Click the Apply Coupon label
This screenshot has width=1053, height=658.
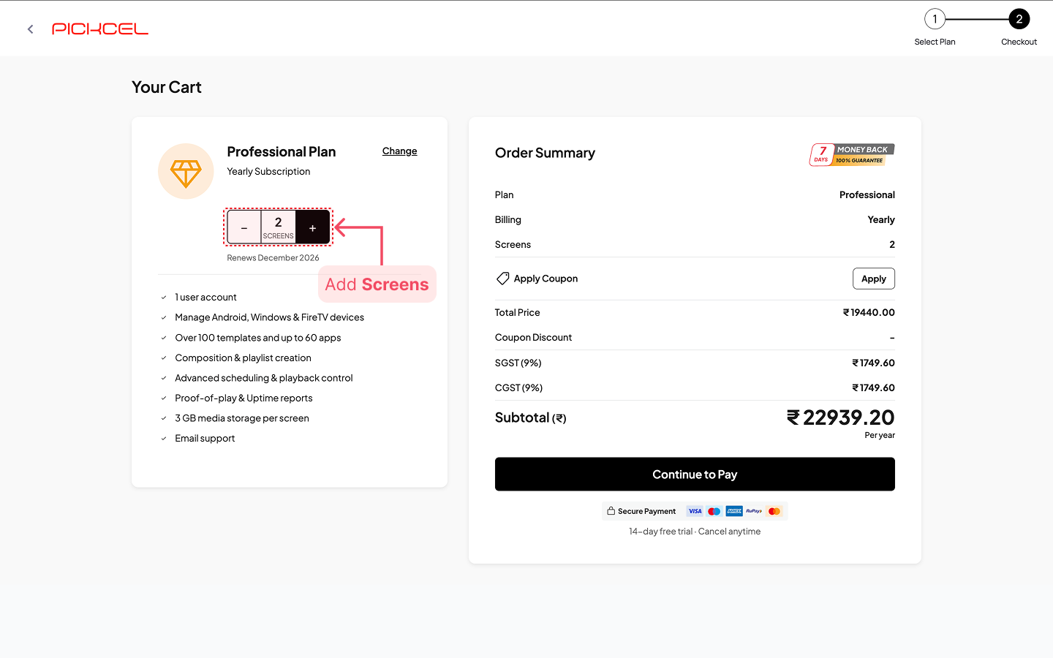546,279
